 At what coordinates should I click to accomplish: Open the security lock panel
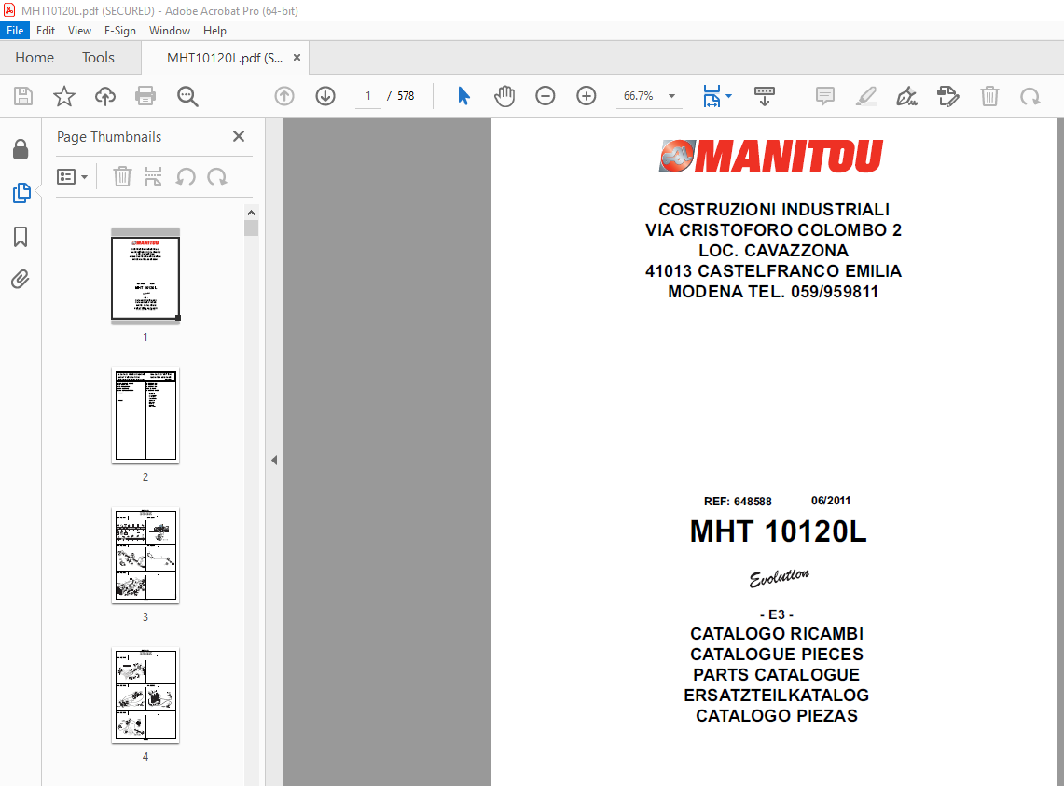click(x=21, y=149)
